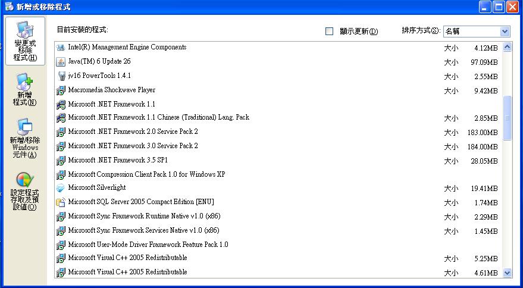The height and width of the screenshot is (288, 523).
Task: Click the 4.12MB size value
Action: pos(486,48)
